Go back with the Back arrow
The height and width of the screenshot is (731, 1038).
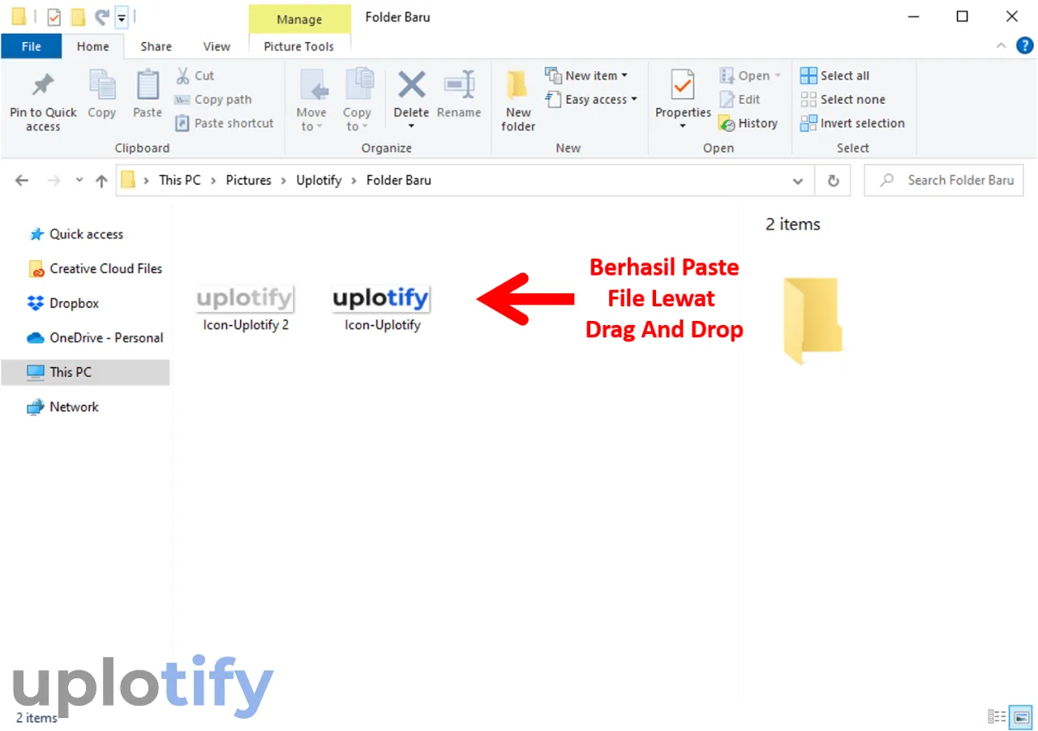tap(22, 181)
